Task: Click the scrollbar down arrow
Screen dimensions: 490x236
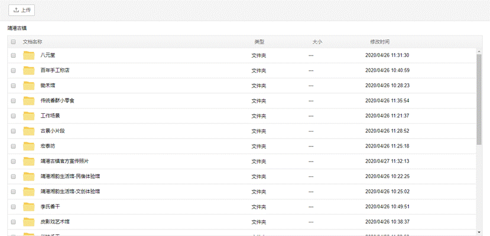Action: point(479,232)
